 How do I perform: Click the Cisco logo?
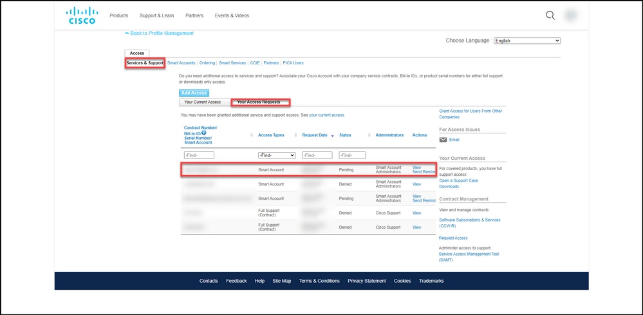coord(81,15)
